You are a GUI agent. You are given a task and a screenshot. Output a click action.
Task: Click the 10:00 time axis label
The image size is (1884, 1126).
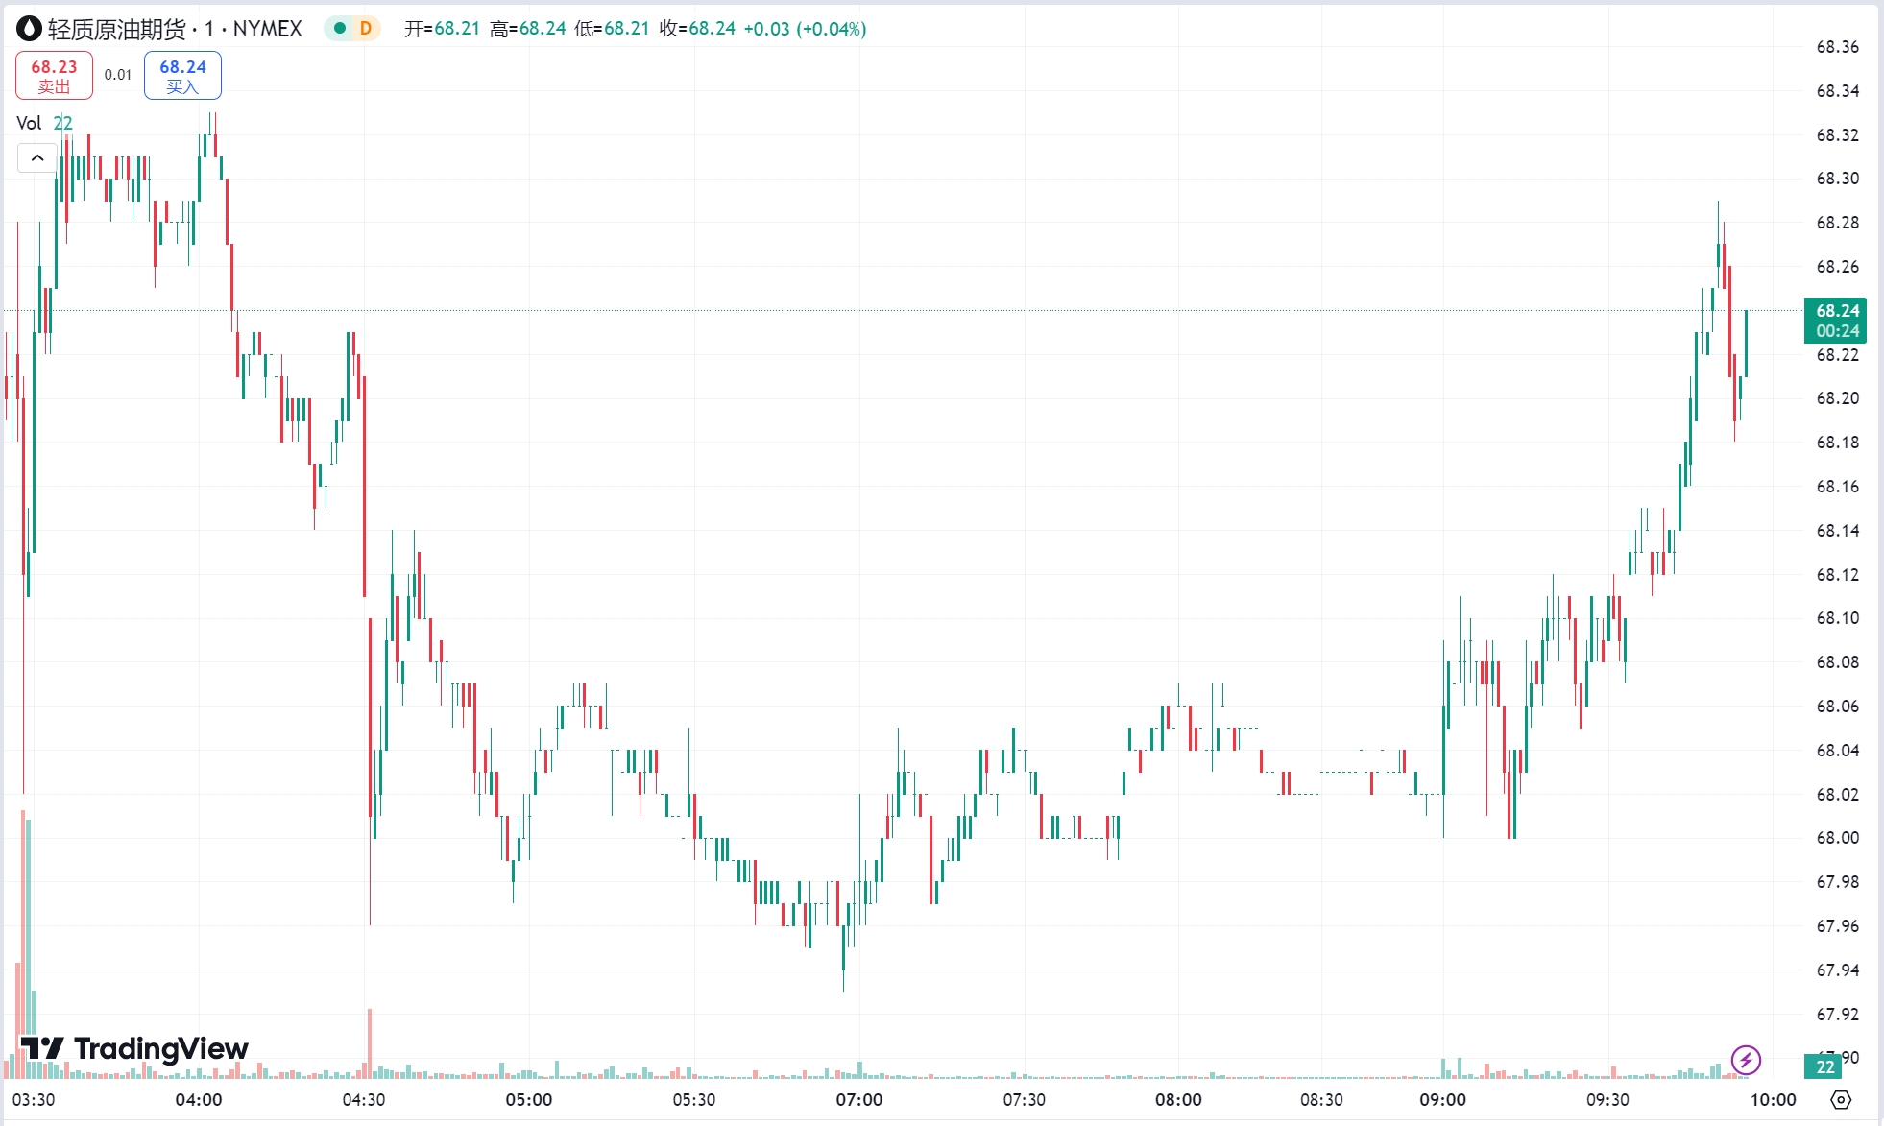pos(1773,1100)
